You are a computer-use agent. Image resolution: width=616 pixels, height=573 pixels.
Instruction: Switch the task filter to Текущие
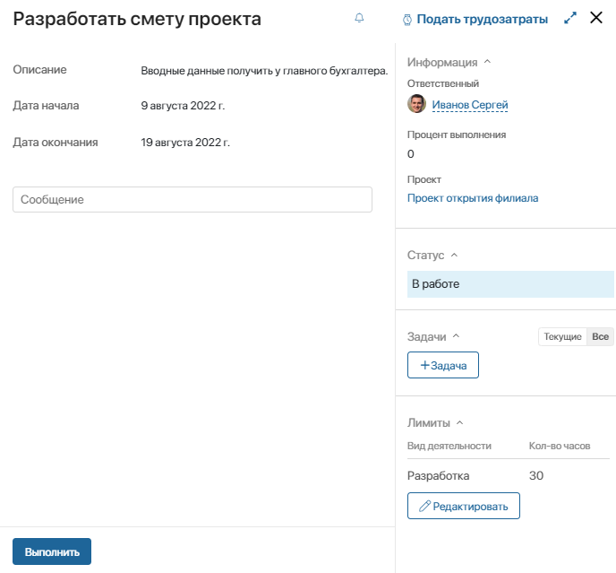pos(562,337)
